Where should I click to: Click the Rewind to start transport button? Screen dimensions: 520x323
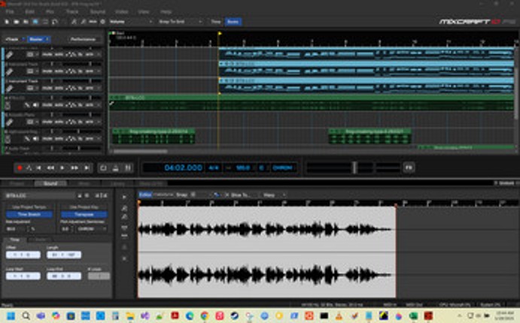coord(40,168)
